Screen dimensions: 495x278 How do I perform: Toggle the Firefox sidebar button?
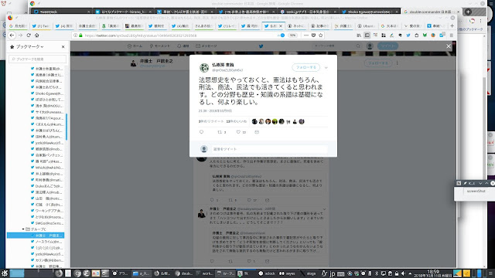coord(367,36)
